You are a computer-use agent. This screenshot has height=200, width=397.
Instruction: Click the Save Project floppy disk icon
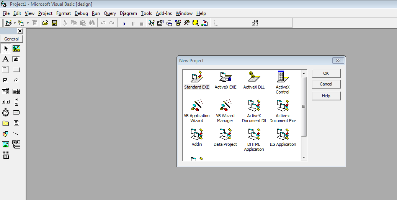click(x=54, y=23)
